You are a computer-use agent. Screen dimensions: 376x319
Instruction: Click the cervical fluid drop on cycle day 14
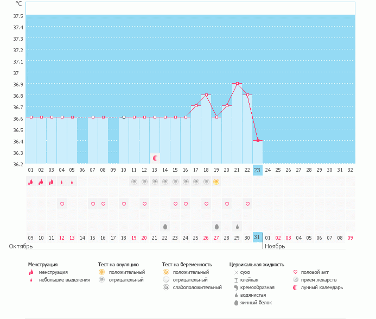(x=165, y=226)
